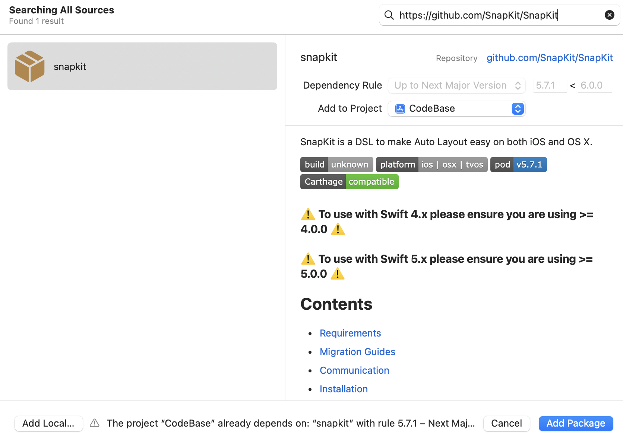Click the snapkit package box icon
Screen dimensions: 623x440
point(30,66)
